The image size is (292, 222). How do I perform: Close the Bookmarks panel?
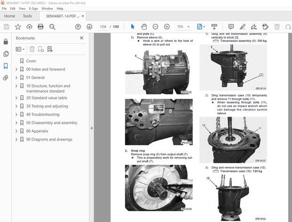(81, 38)
